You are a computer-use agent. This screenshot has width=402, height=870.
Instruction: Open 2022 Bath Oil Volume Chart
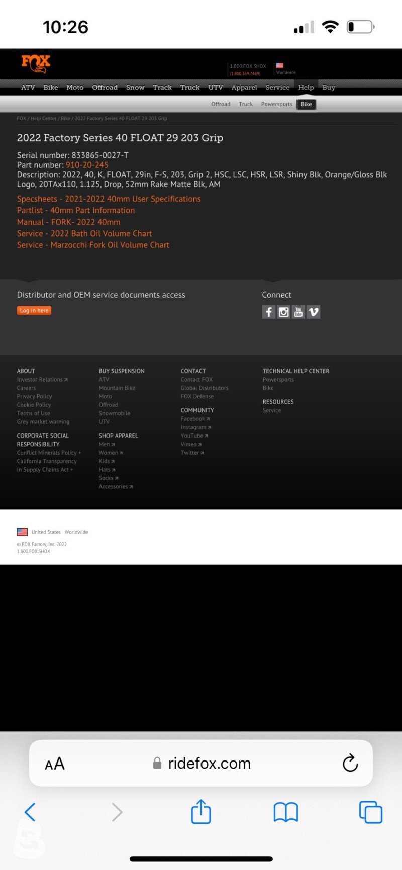tap(84, 234)
